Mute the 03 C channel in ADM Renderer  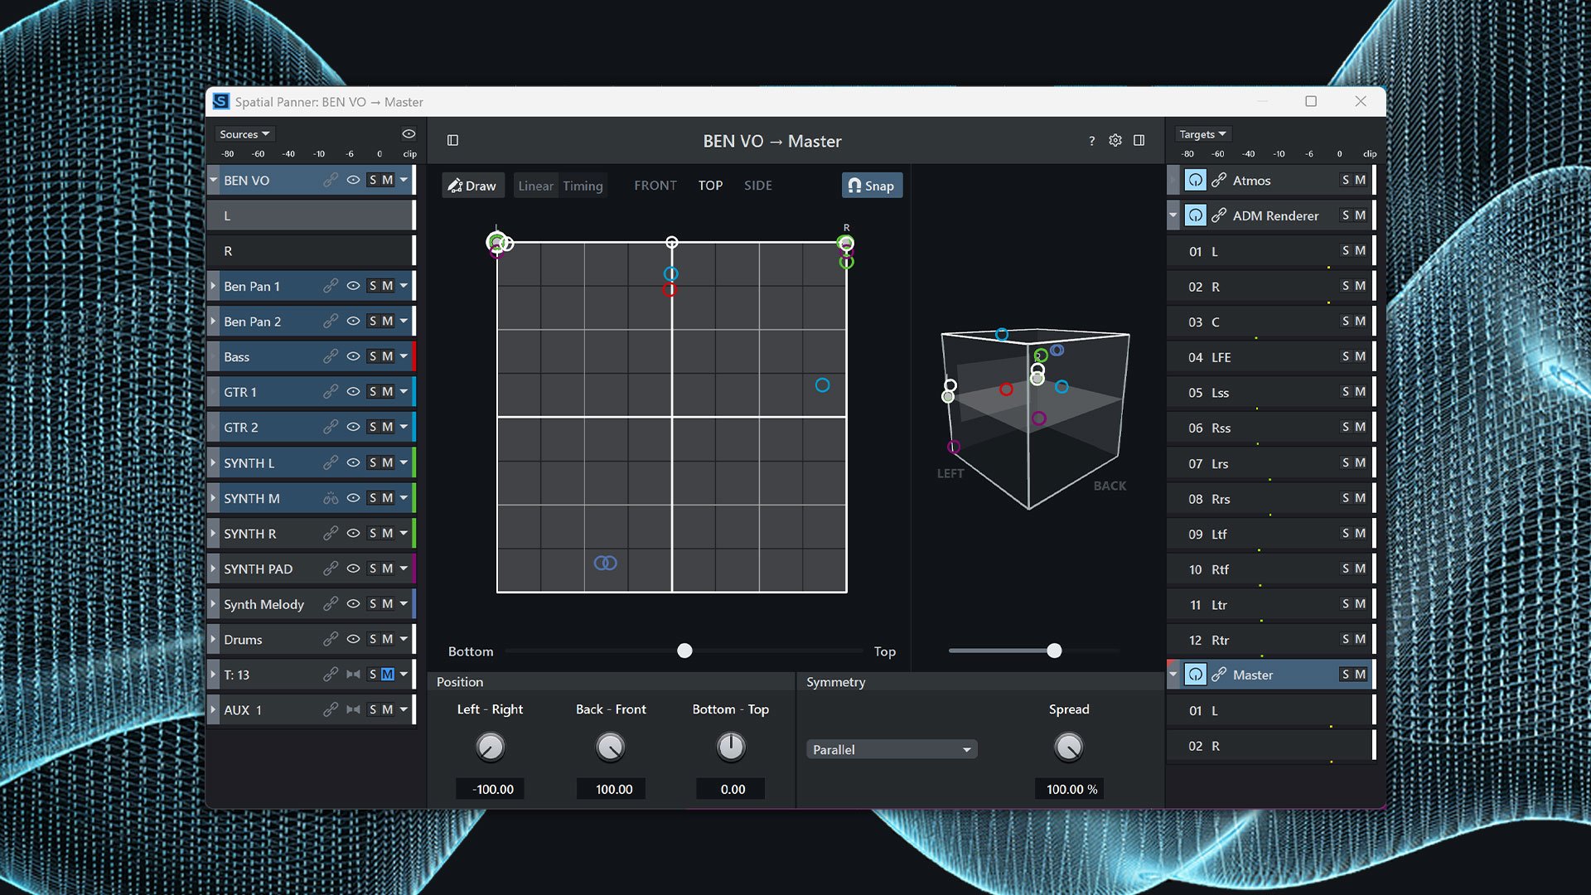click(x=1360, y=322)
